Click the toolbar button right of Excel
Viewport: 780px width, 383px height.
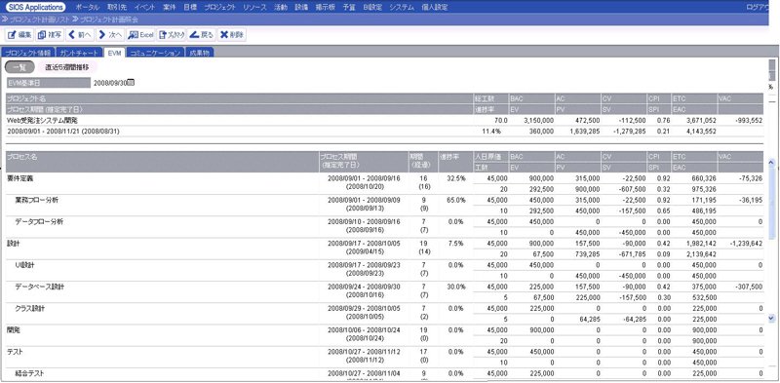click(172, 35)
